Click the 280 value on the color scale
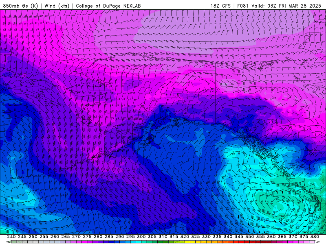The image size is (326, 244). [98, 237]
